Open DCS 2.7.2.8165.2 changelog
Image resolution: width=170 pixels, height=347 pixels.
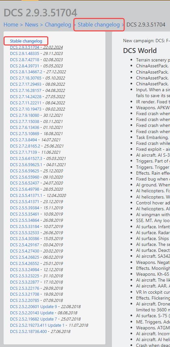(x=25, y=146)
